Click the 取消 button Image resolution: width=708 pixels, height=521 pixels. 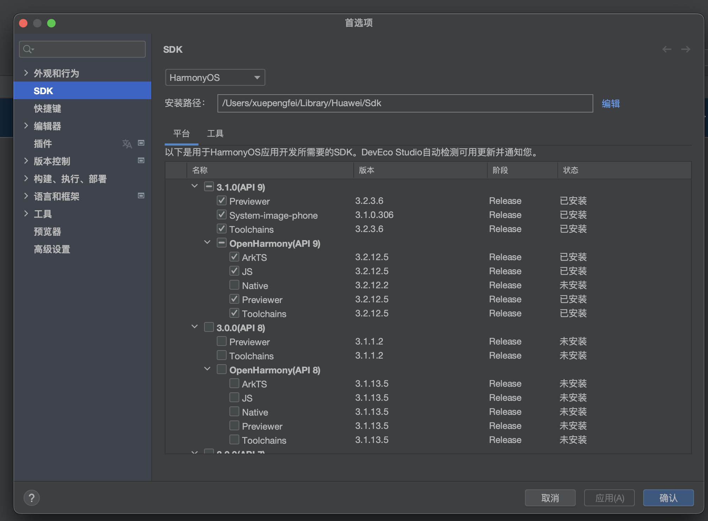point(550,498)
